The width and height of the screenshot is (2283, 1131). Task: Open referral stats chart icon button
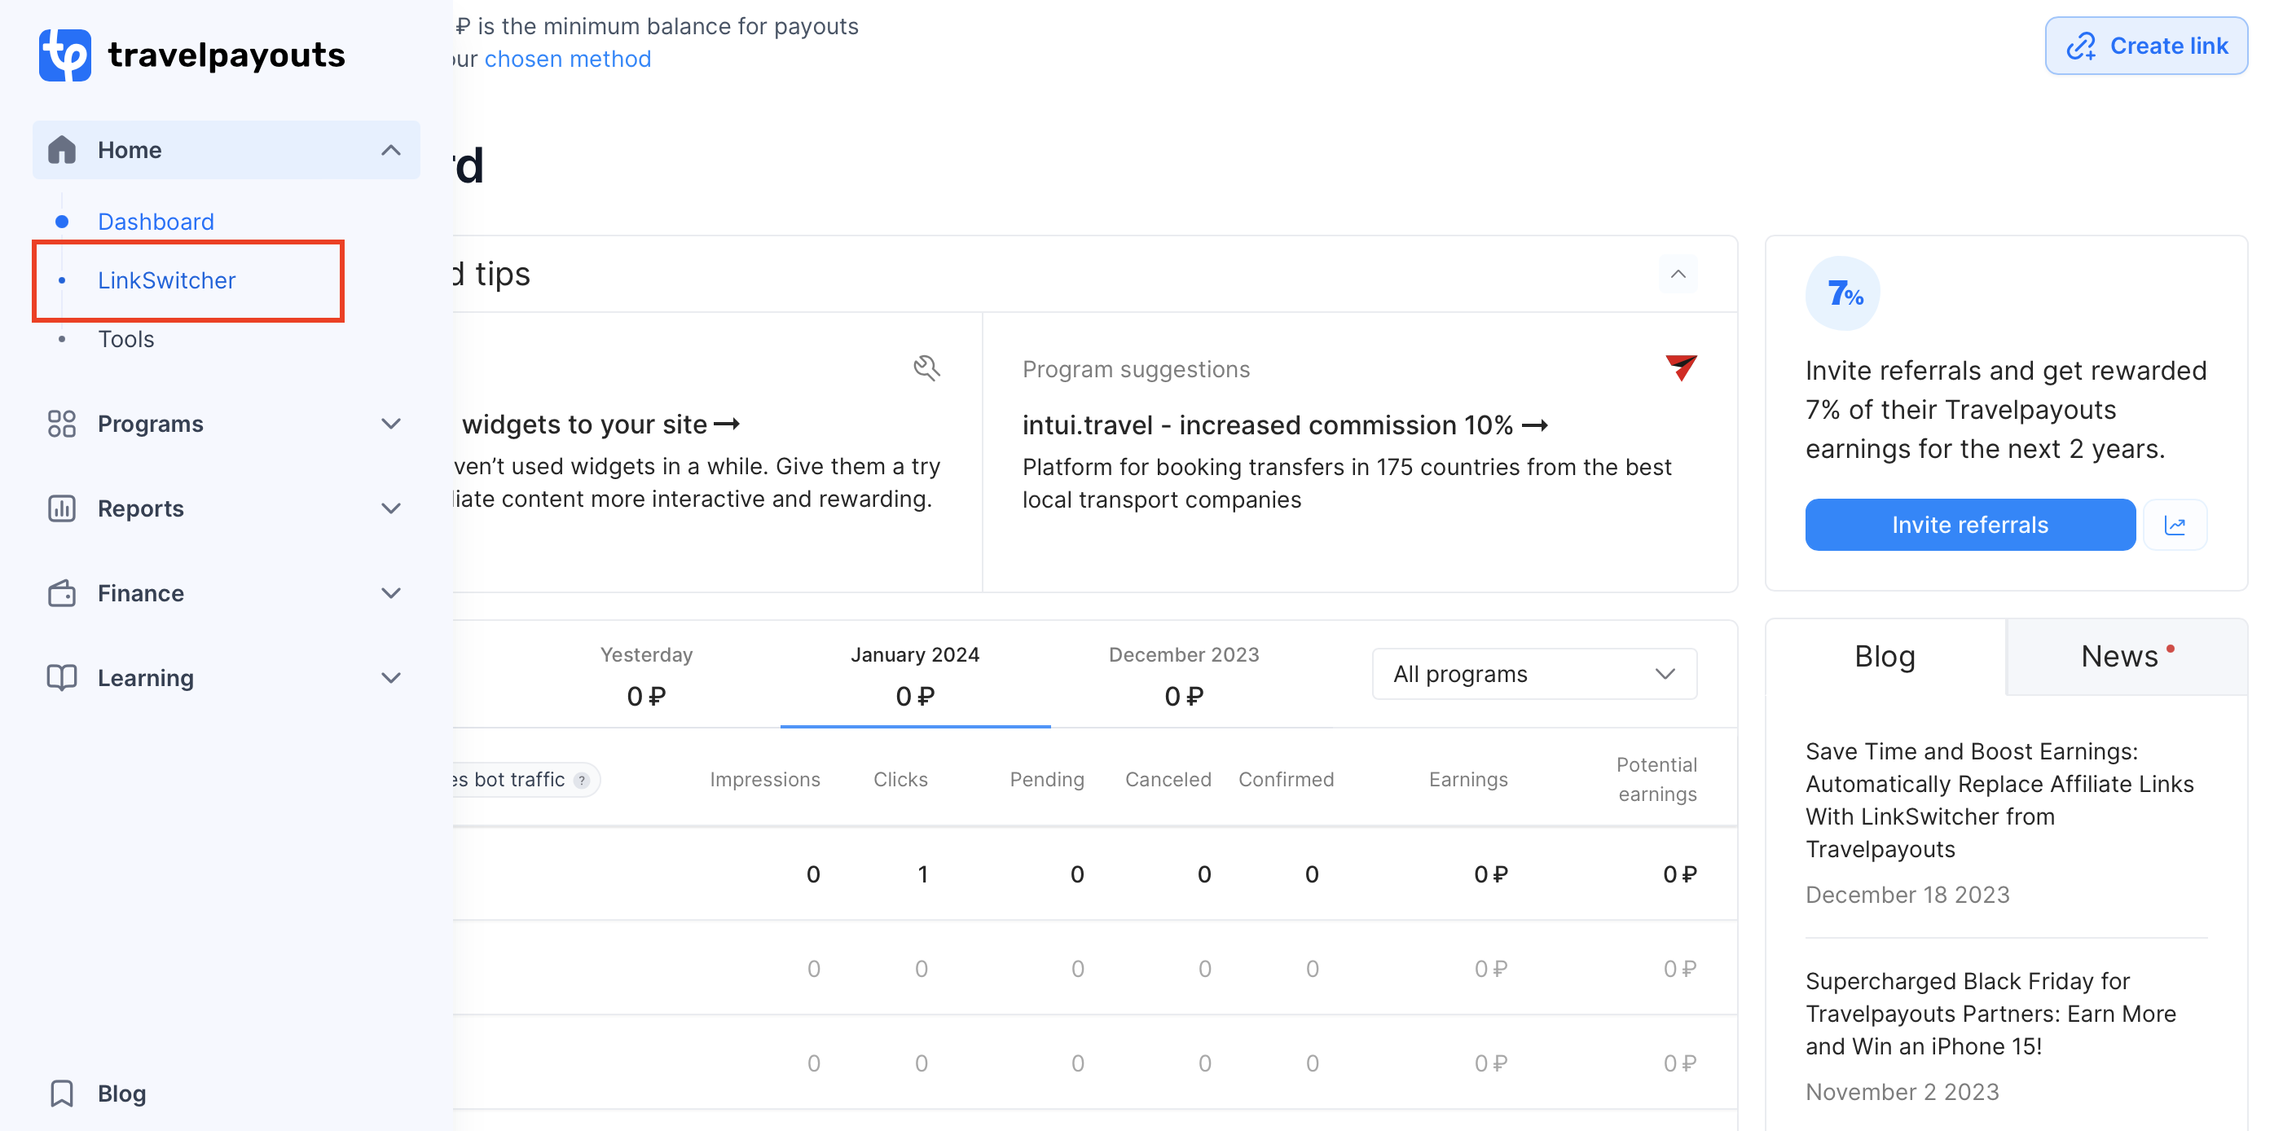click(2174, 525)
